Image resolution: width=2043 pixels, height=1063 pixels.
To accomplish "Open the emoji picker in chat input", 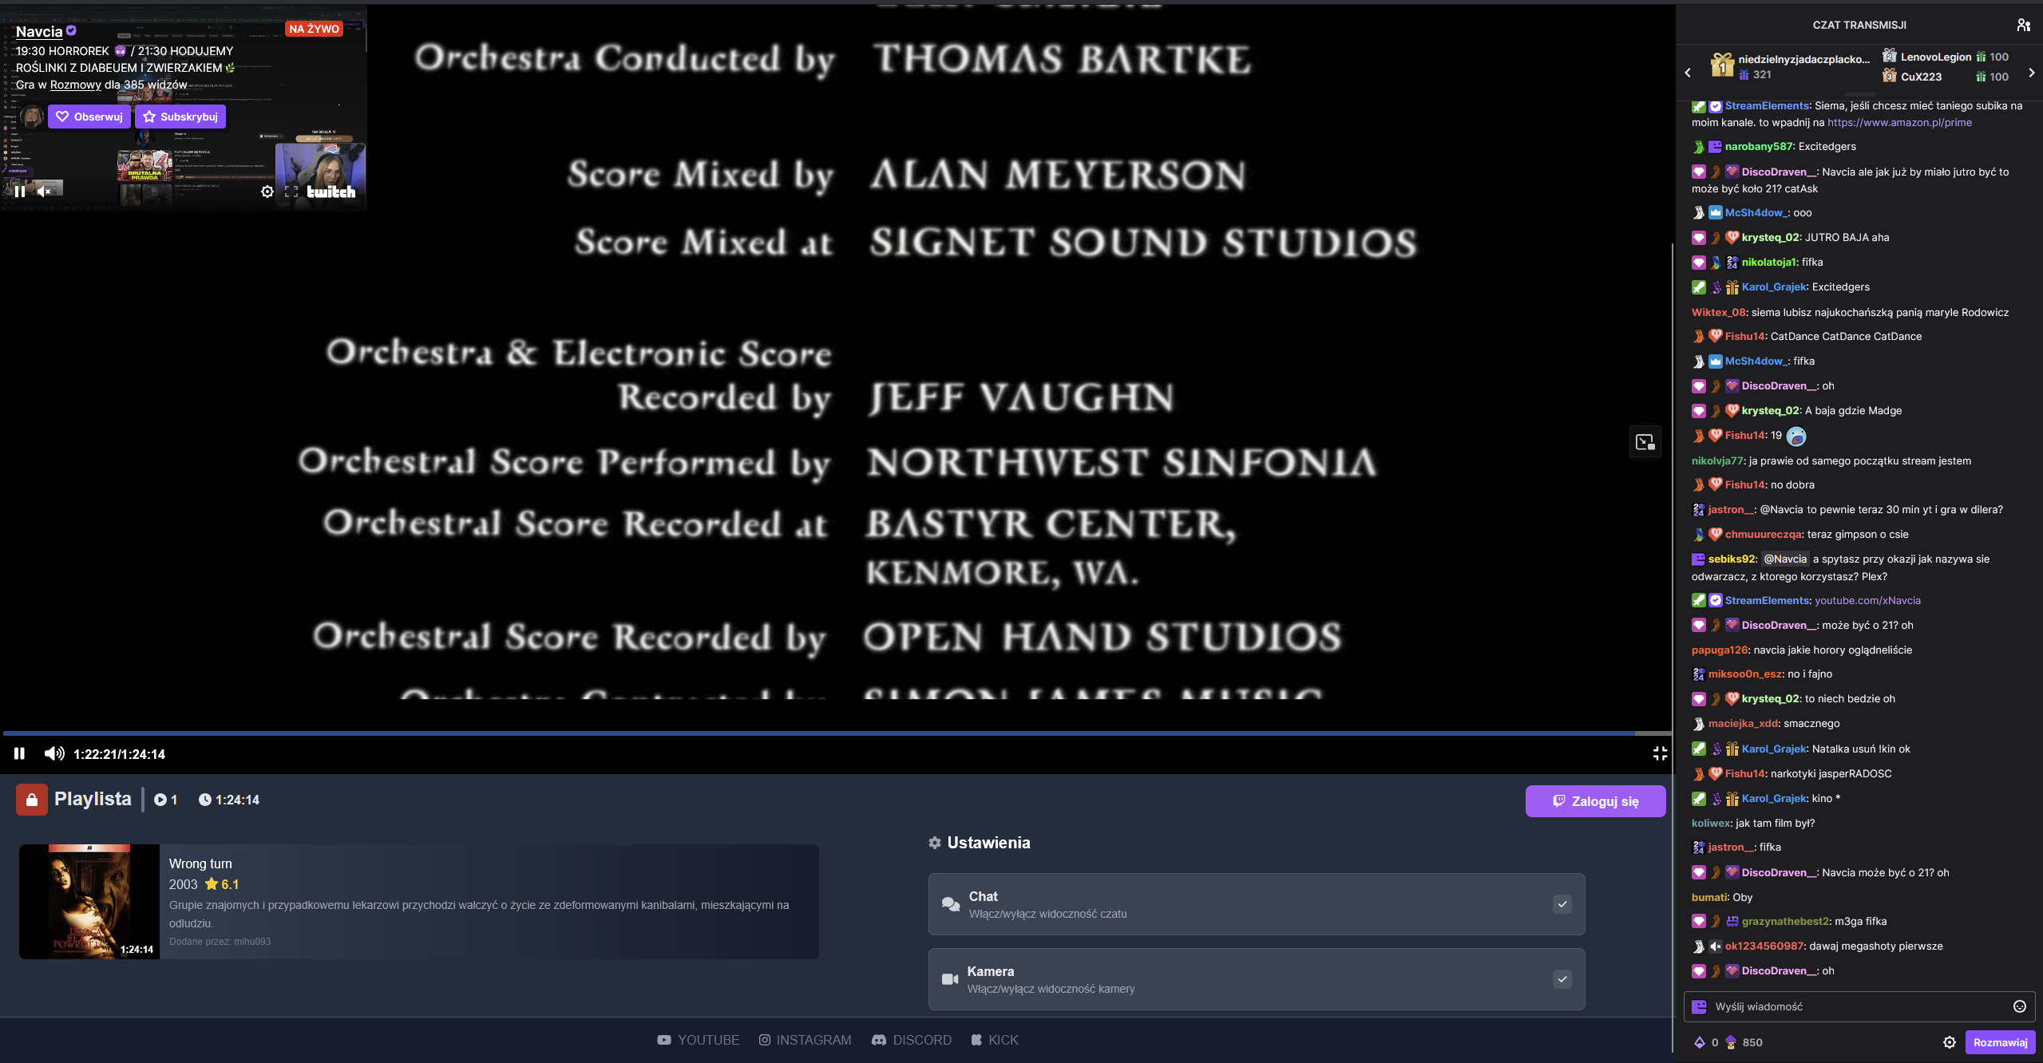I will pyautogui.click(x=2019, y=1006).
